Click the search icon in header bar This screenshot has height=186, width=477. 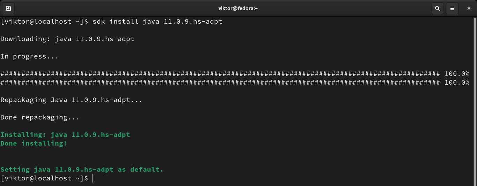(437, 8)
